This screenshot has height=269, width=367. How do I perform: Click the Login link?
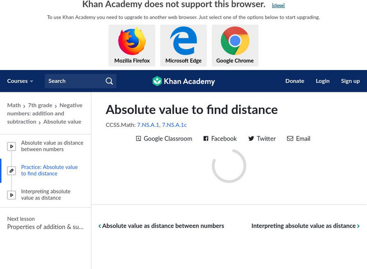[323, 81]
